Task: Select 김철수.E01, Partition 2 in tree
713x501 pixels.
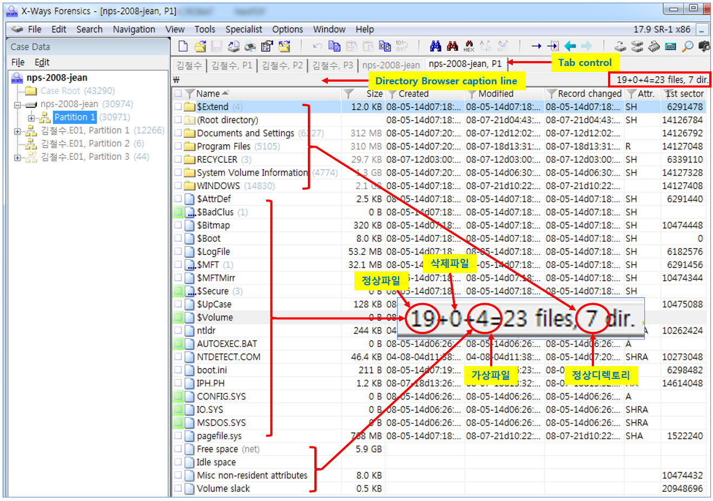Action: 93,143
